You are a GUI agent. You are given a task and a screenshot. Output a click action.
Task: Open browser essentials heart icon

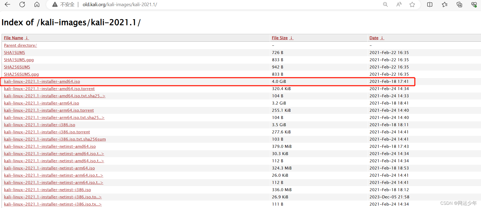474,5
